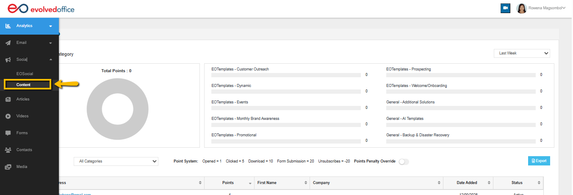
Task: Click the Forms chat bubble icon
Action: pos(8,133)
